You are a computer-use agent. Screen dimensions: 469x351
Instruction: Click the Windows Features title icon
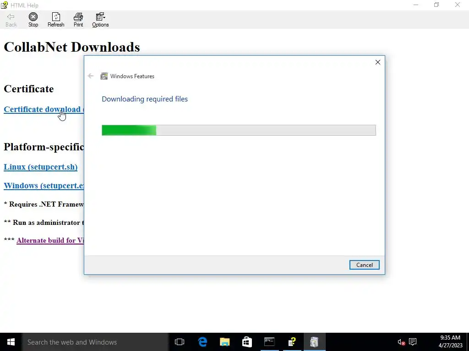[104, 76]
